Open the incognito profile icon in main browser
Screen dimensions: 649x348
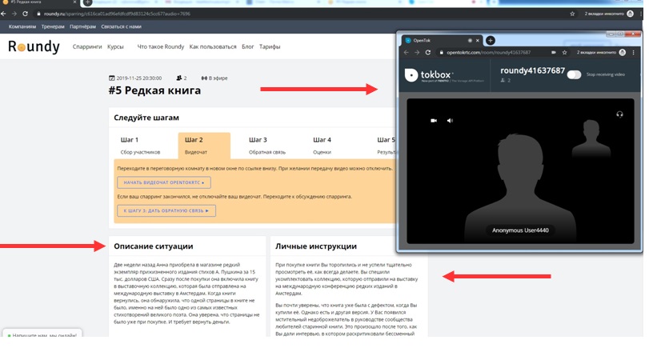[x=630, y=14]
